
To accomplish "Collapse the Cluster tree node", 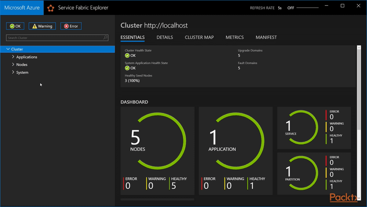I will pos(8,49).
